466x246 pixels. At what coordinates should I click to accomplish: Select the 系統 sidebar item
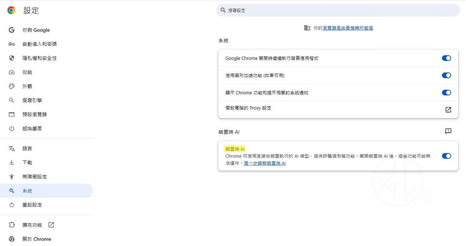pyautogui.click(x=47, y=191)
